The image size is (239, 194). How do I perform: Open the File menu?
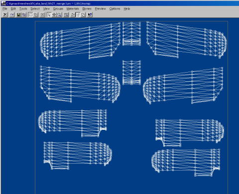coord(4,8)
